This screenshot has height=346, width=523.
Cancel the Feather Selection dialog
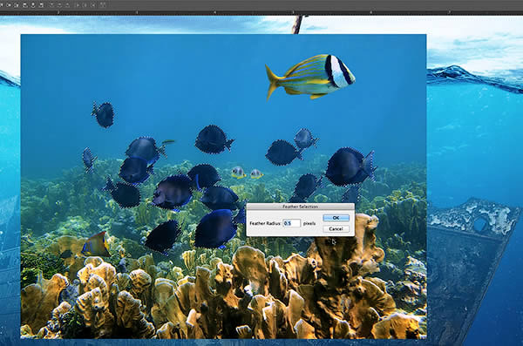click(336, 228)
